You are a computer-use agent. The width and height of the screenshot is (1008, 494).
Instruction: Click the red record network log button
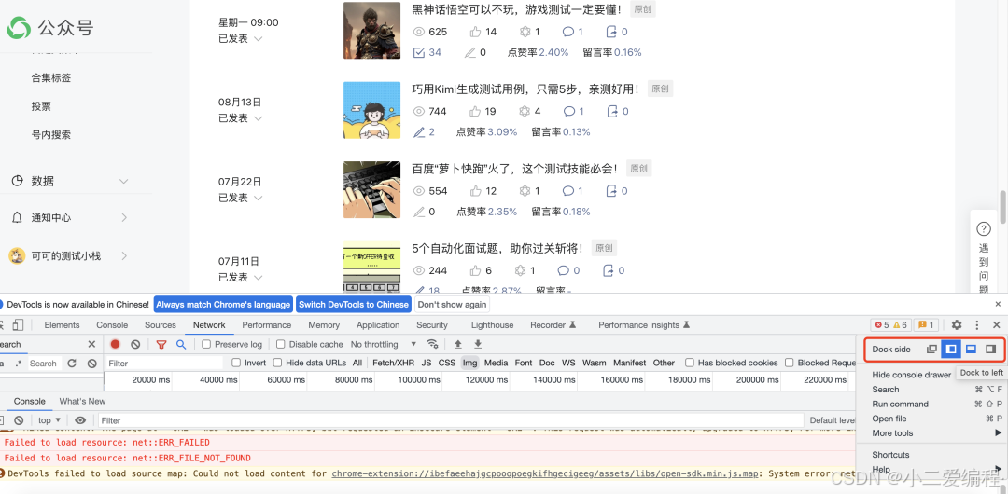coord(115,344)
